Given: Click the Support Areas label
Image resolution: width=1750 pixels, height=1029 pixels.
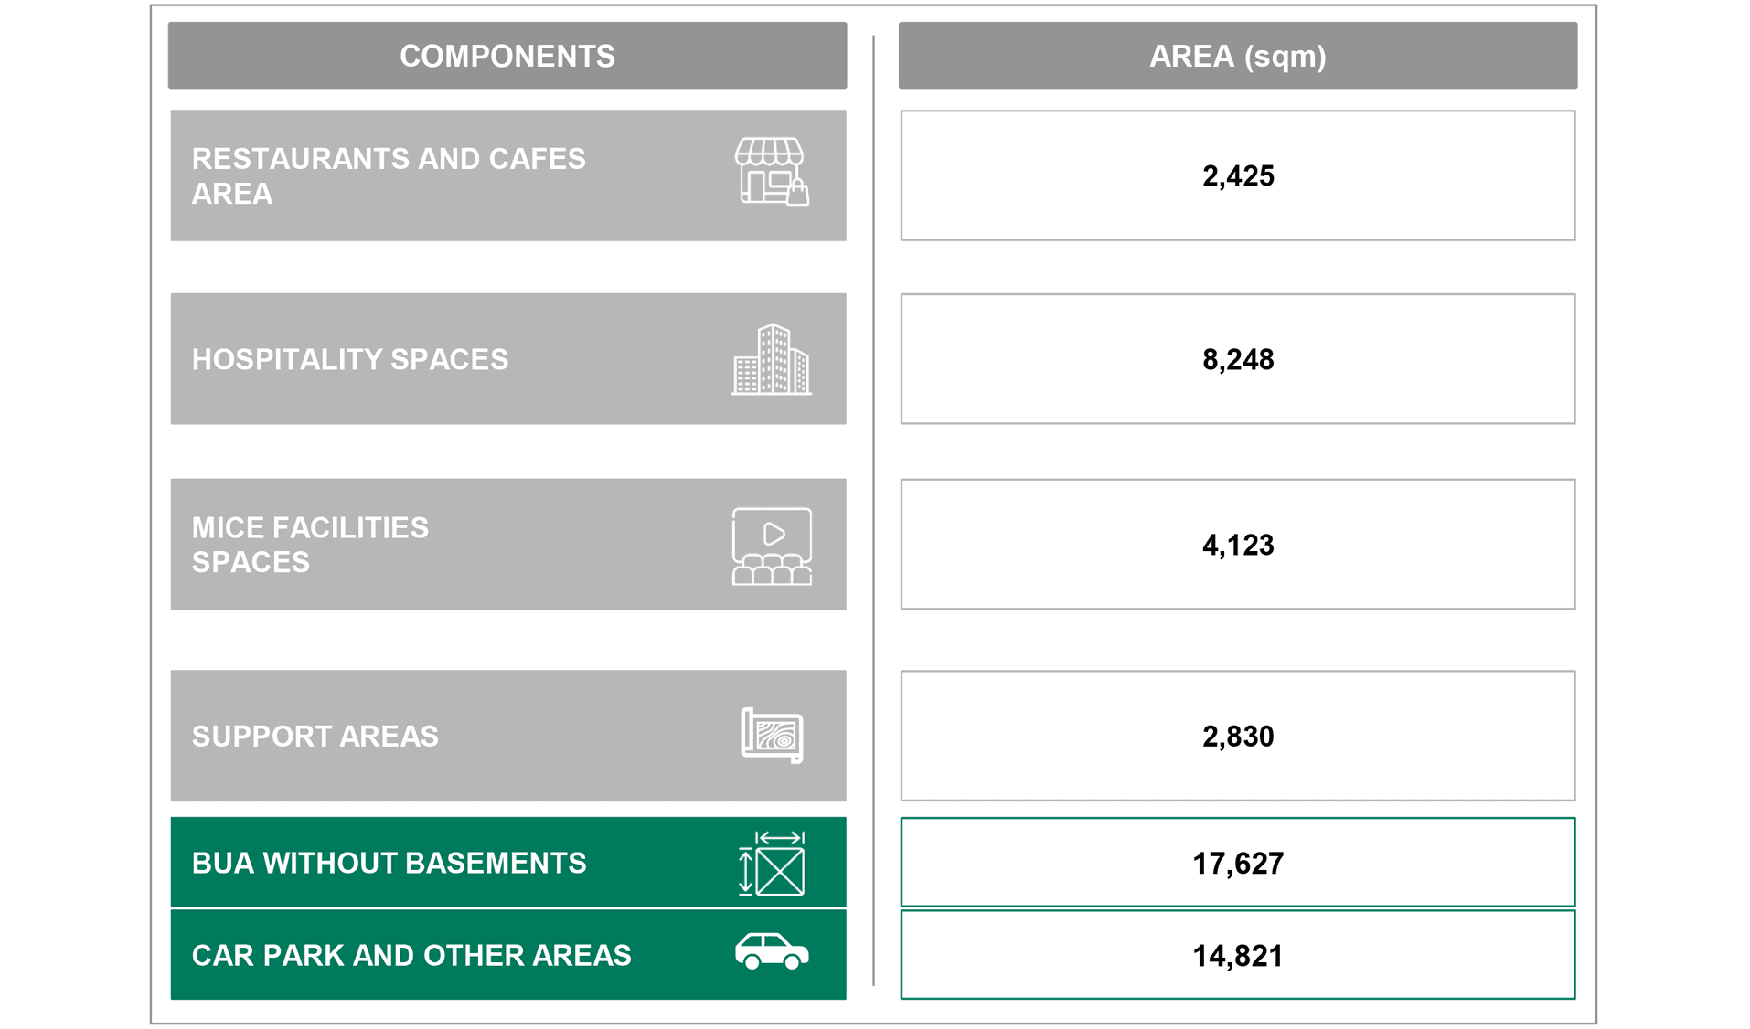Looking at the screenshot, I should pos(315,736).
